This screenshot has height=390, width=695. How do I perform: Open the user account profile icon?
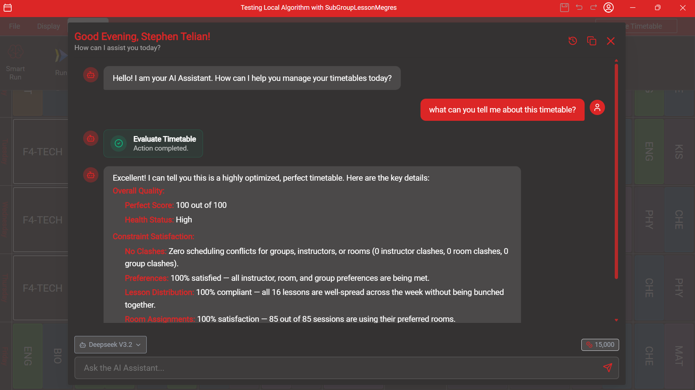[x=609, y=8]
